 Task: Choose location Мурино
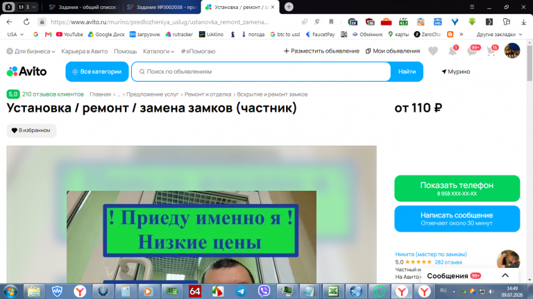[x=455, y=71]
